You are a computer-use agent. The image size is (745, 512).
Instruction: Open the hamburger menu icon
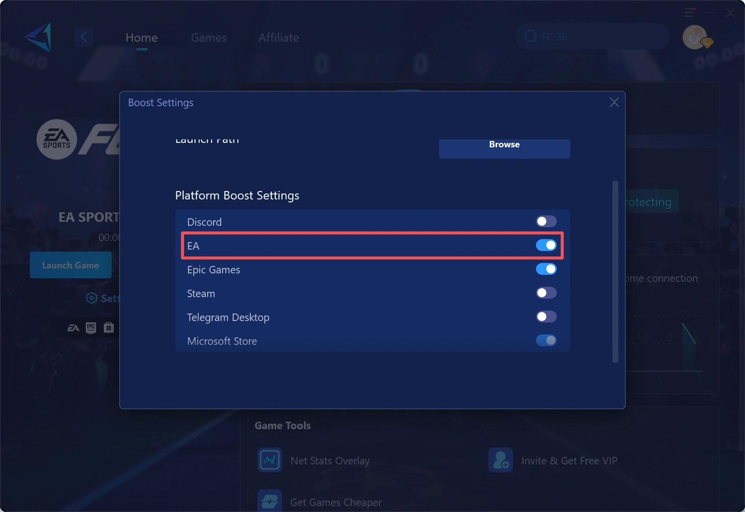[x=689, y=12]
